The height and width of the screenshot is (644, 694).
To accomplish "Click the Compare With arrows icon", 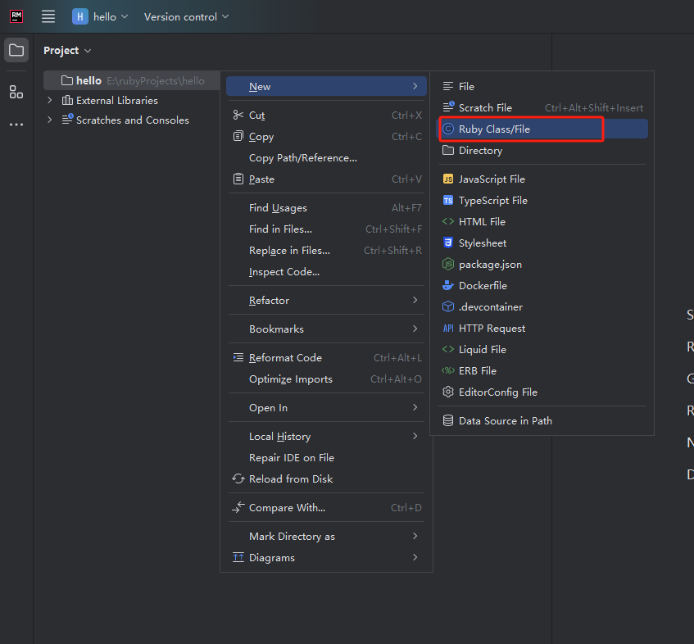I will (238, 507).
